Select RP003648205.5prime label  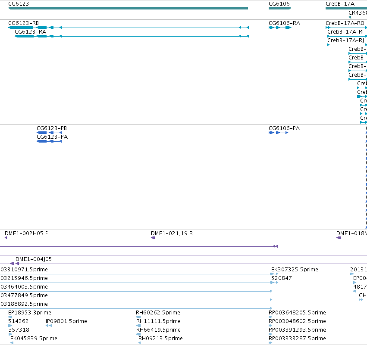click(297, 313)
